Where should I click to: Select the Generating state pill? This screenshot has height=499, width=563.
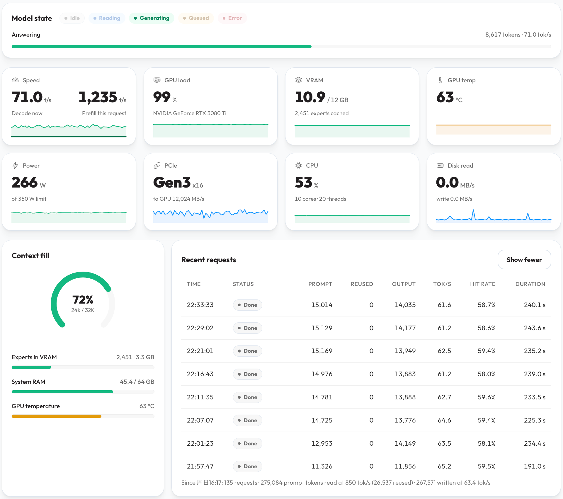[x=152, y=18]
